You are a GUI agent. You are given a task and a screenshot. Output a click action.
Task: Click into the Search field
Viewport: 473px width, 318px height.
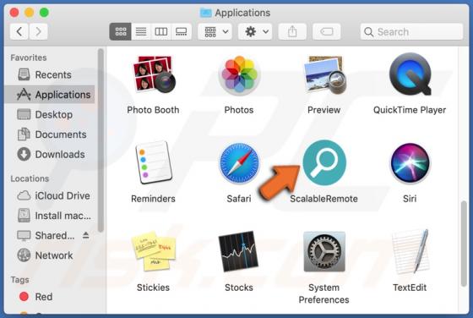tap(411, 31)
